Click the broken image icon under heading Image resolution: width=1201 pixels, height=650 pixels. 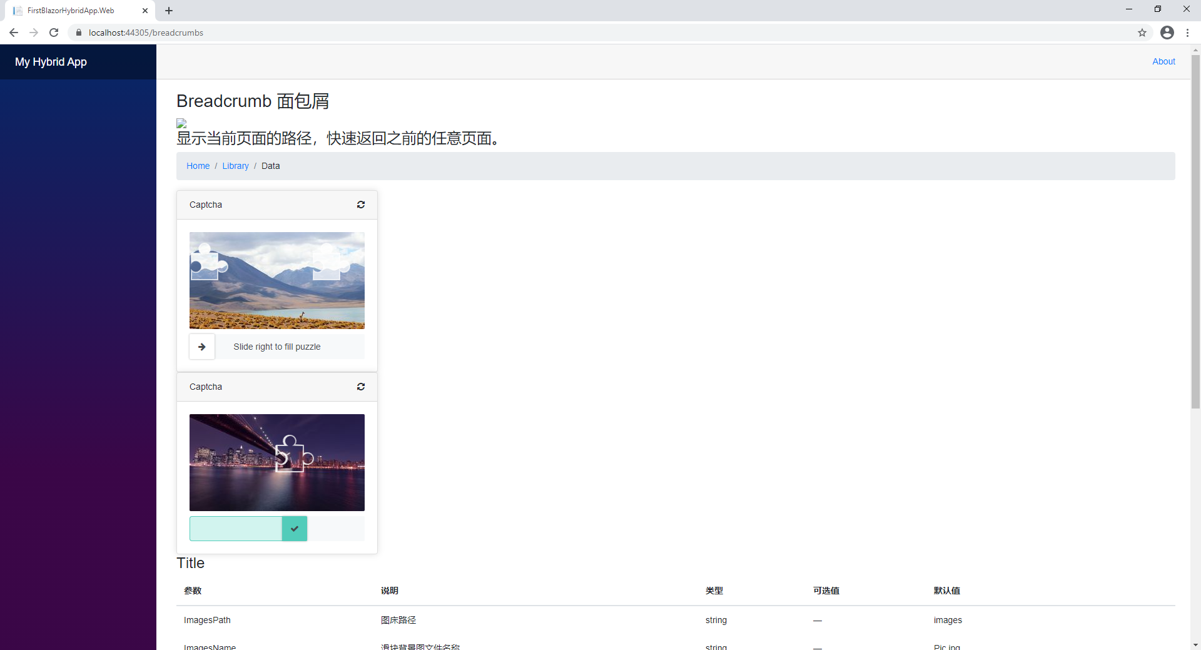coord(181,123)
